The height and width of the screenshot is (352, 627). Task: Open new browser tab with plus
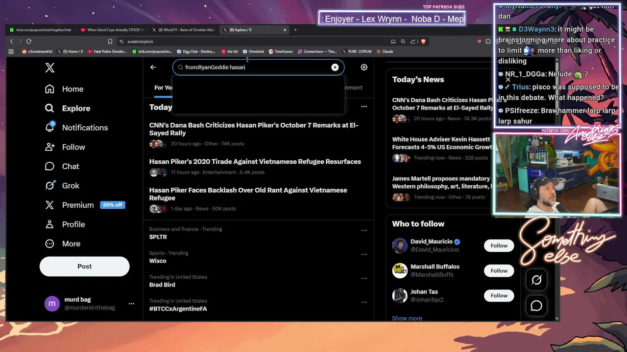295,30
